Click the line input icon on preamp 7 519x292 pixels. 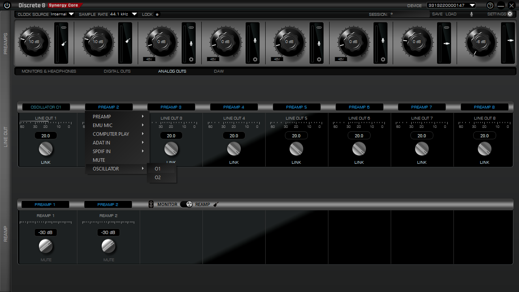[x=447, y=43]
